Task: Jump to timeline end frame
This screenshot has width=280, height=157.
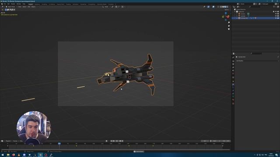Action: 122,141
